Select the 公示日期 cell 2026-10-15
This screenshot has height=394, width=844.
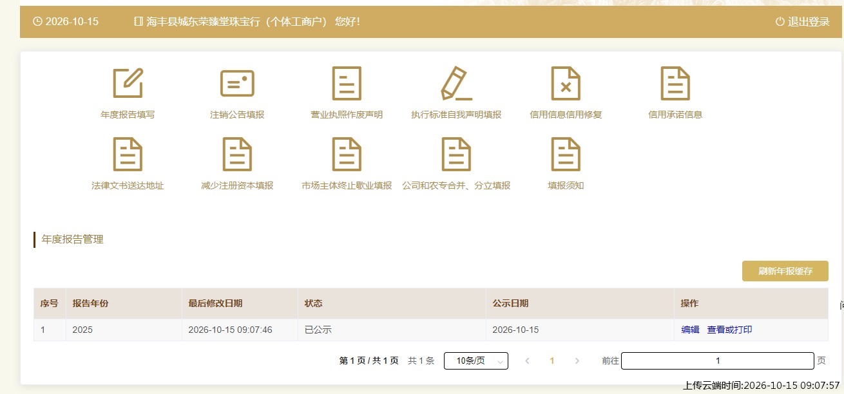click(x=580, y=330)
